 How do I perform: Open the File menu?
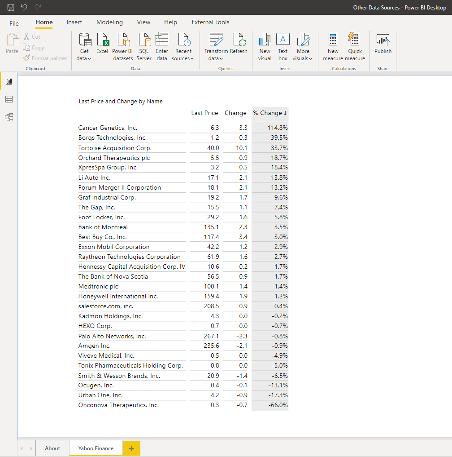pos(14,23)
